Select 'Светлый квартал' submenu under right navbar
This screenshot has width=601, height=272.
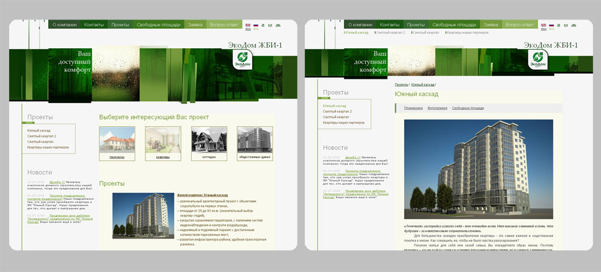pos(426,32)
